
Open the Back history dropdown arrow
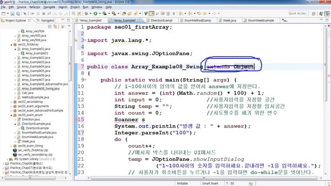[209, 13]
